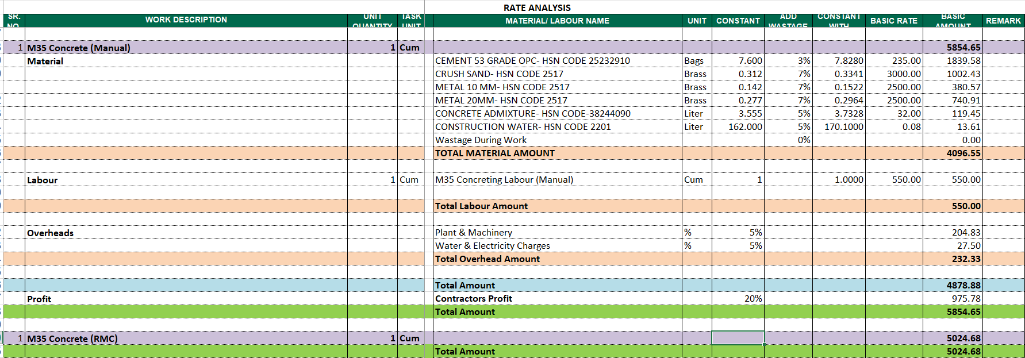Select the 3% wastage cell
Image resolution: width=1025 pixels, height=358 pixels.
(x=788, y=61)
